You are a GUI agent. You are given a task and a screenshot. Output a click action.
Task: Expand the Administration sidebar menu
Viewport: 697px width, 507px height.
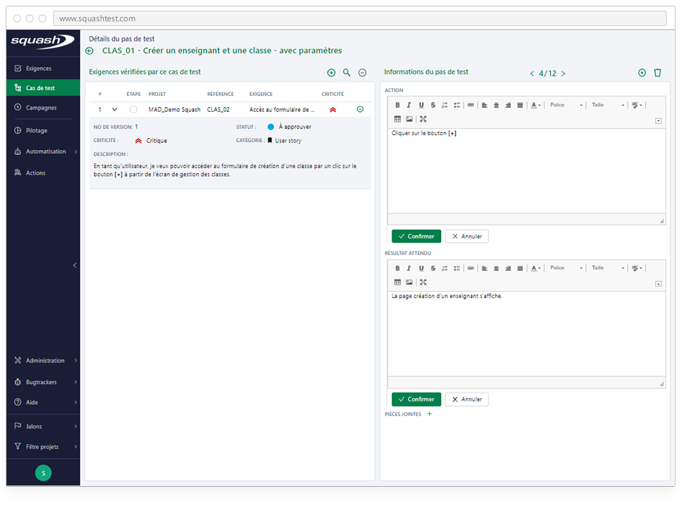coord(43,361)
